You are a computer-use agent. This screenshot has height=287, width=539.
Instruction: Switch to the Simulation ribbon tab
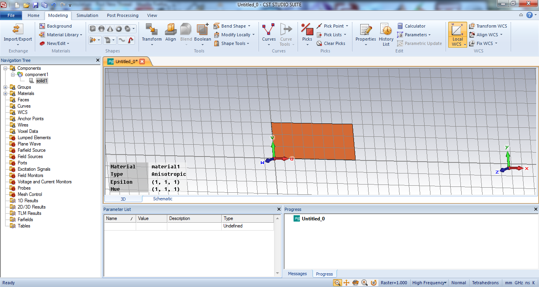click(87, 15)
